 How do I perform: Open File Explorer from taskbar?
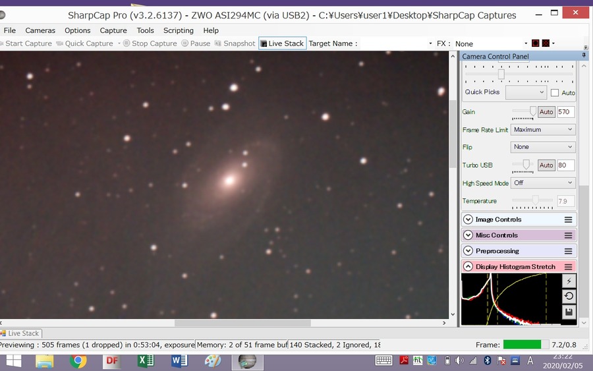pos(45,361)
